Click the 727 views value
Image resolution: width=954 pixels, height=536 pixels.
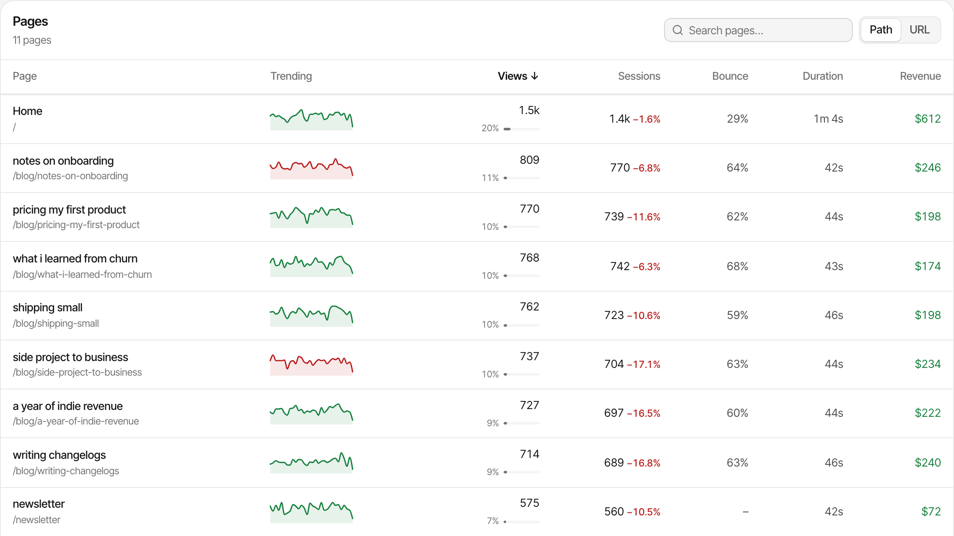point(529,405)
